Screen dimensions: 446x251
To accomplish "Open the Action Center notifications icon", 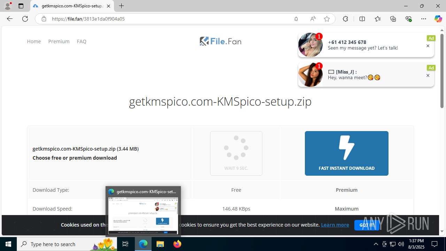I will pyautogui.click(x=435, y=244).
